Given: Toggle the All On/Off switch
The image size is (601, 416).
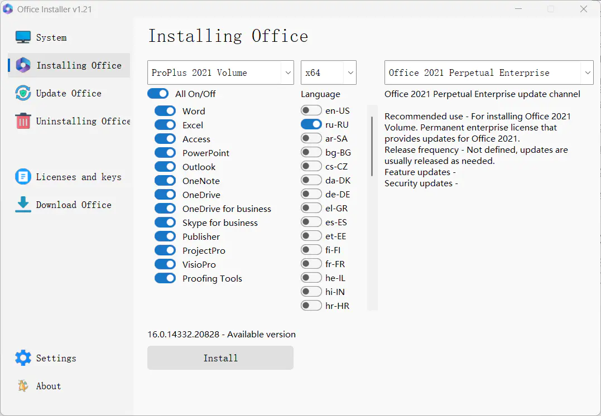Looking at the screenshot, I should coord(158,94).
